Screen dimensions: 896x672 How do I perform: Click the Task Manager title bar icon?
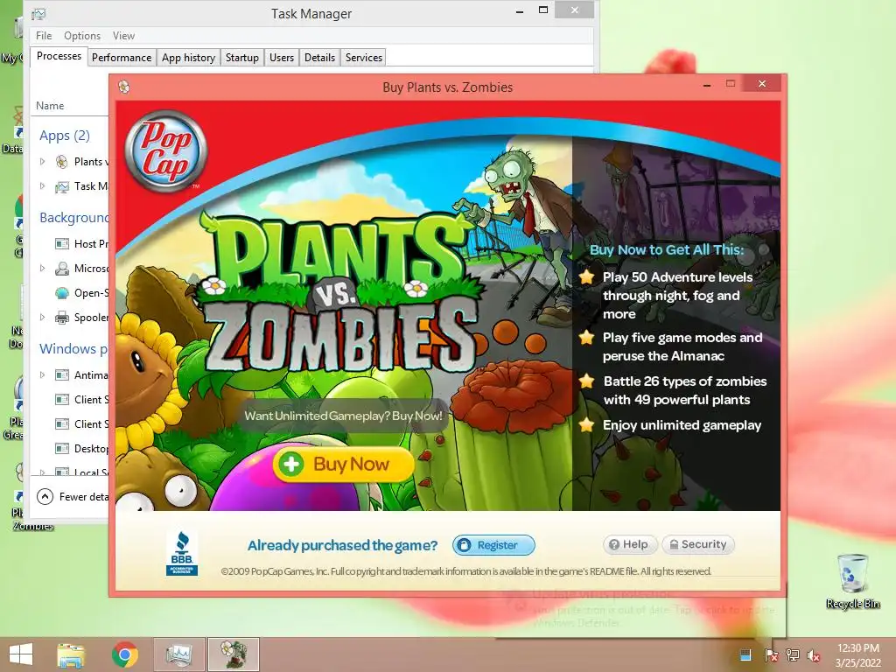[38, 14]
